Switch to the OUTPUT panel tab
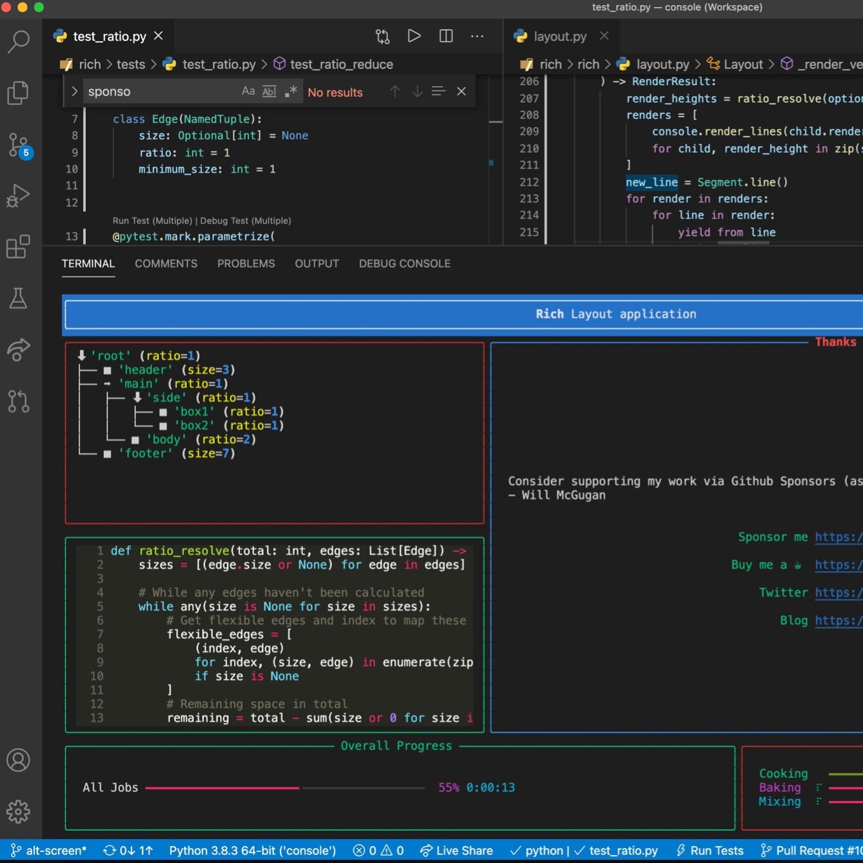This screenshot has width=863, height=863. pos(317,264)
